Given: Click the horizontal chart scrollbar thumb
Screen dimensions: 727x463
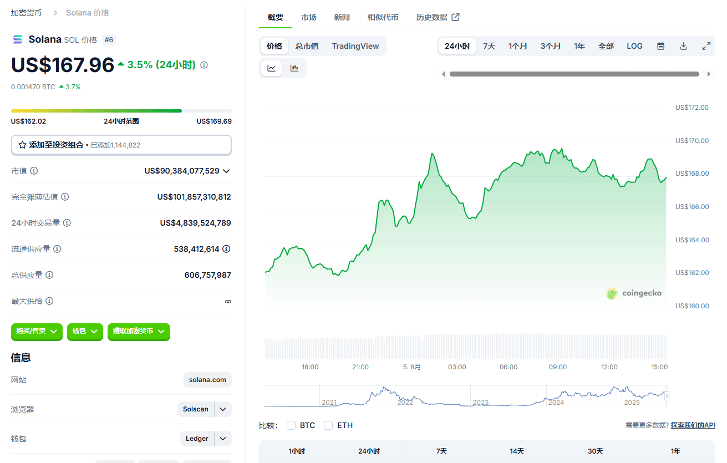Looking at the screenshot, I should pyautogui.click(x=575, y=74).
